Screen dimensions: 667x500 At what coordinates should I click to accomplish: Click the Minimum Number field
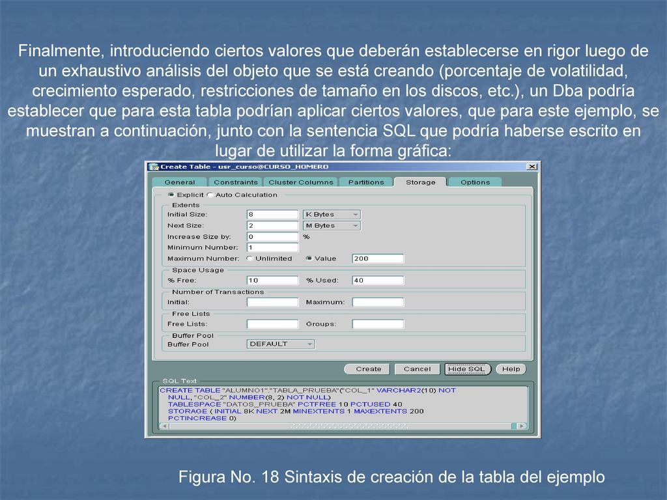coord(273,247)
